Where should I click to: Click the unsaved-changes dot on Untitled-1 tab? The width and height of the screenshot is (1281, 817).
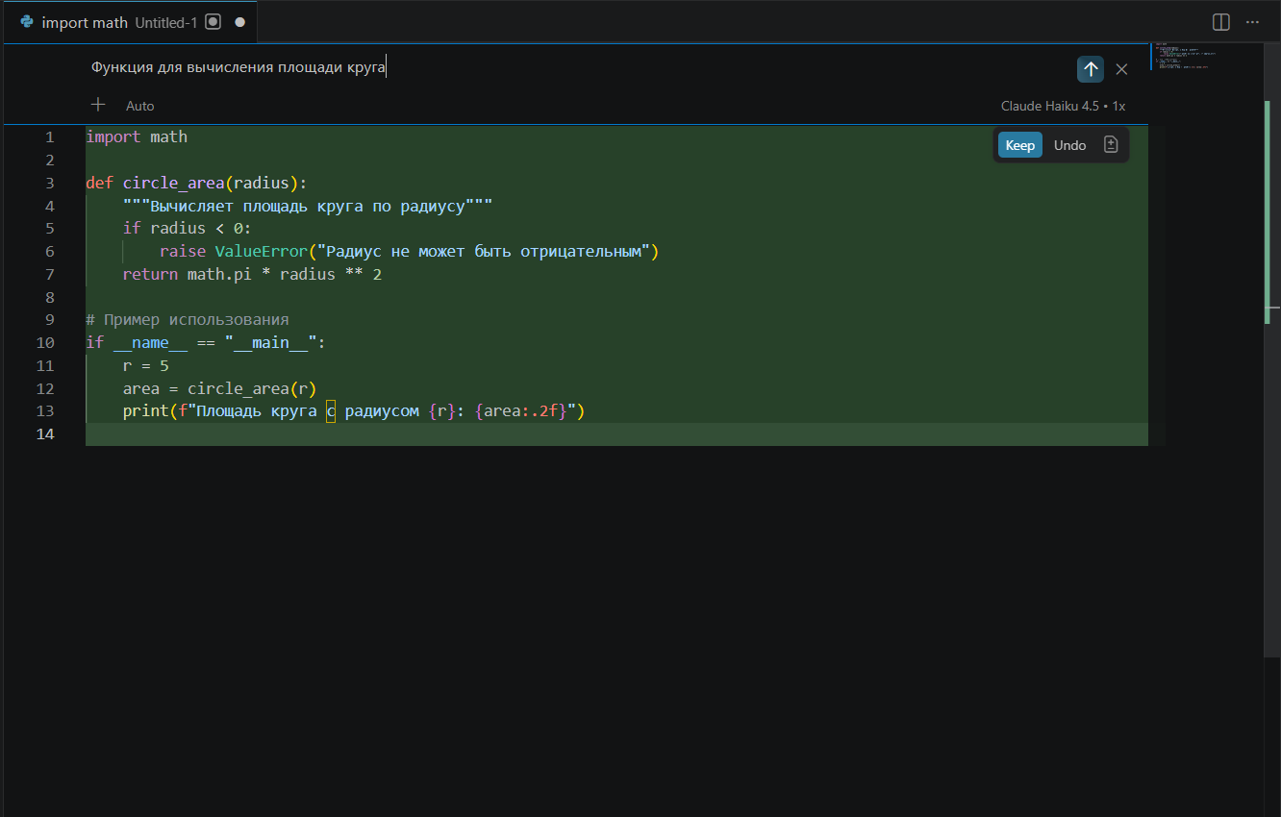point(239,22)
